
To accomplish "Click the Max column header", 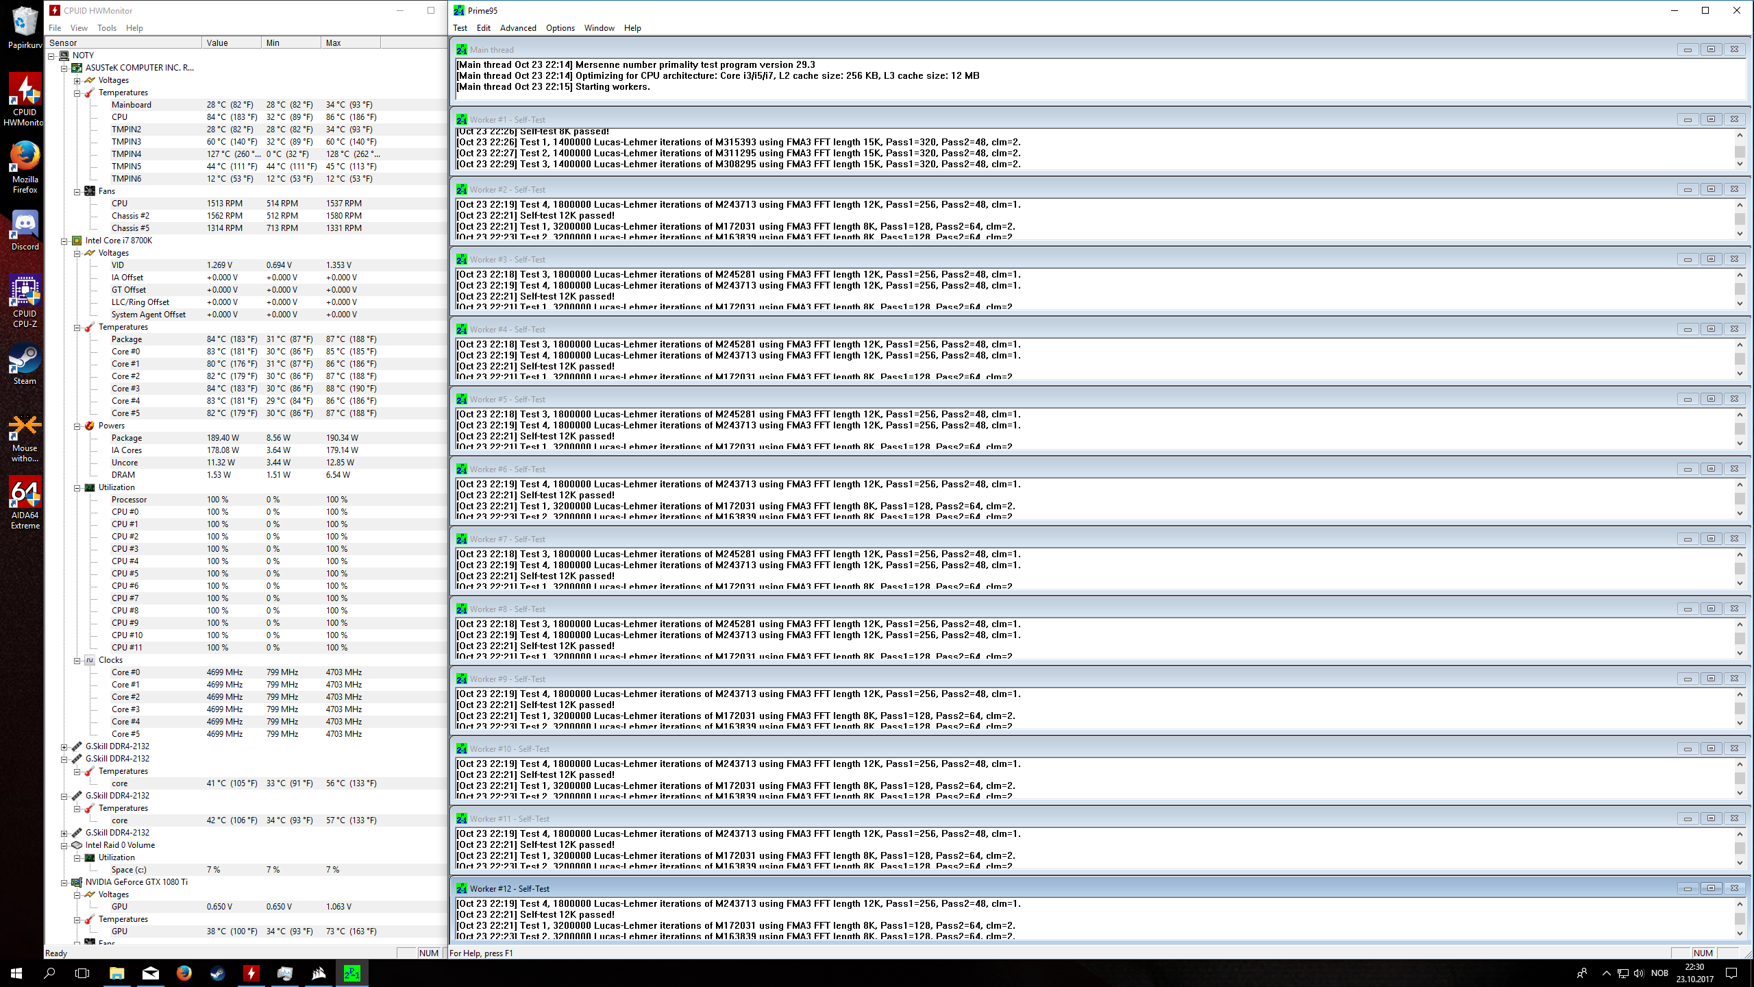I will click(x=351, y=42).
